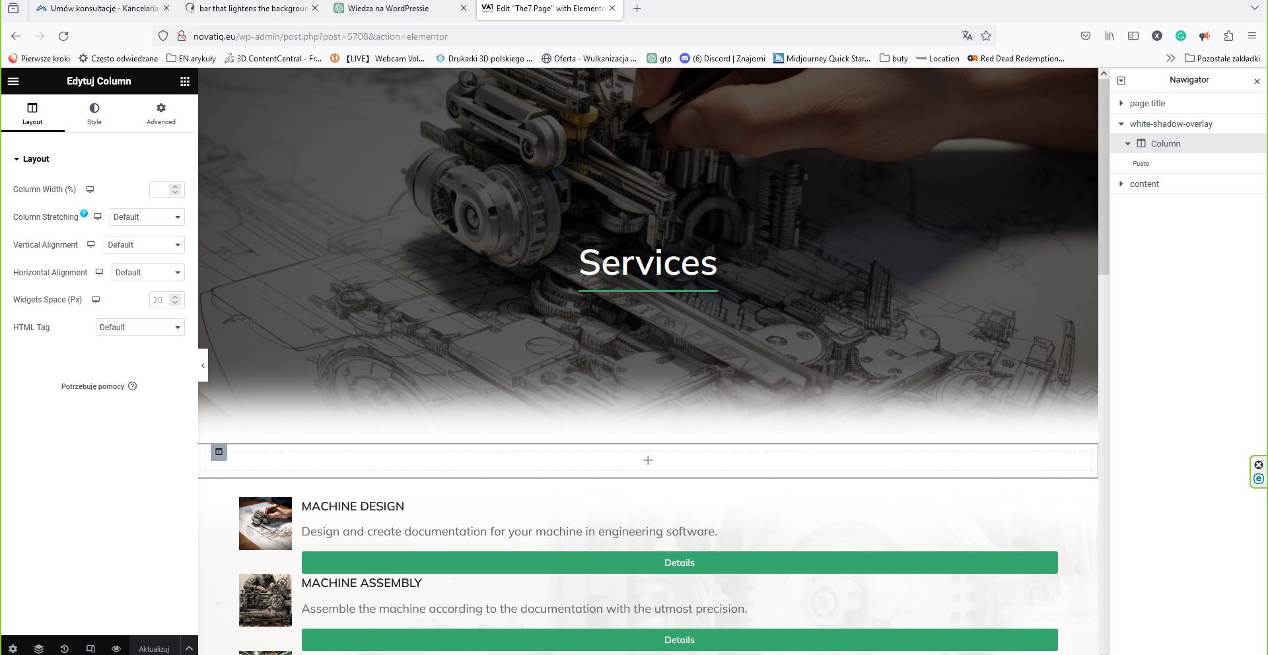This screenshot has height=655, width=1268.
Task: Click the Aktualizuj update button
Action: (154, 648)
